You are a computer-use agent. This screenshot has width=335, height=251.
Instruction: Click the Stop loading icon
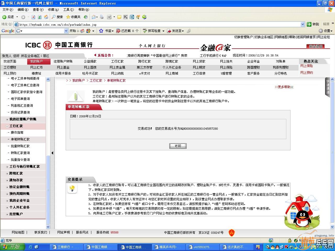33,17
